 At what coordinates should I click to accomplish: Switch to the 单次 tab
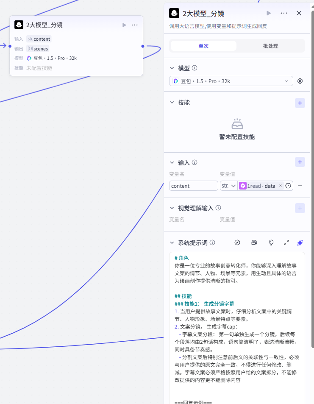point(203,46)
